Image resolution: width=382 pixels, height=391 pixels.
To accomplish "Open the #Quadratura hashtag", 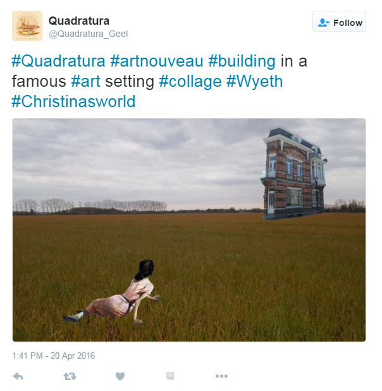I will pyautogui.click(x=58, y=61).
